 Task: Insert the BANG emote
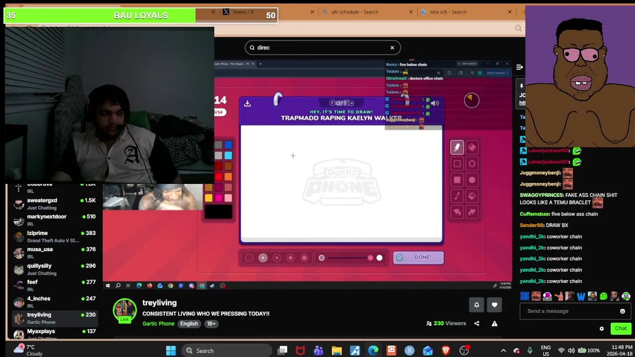(524, 297)
